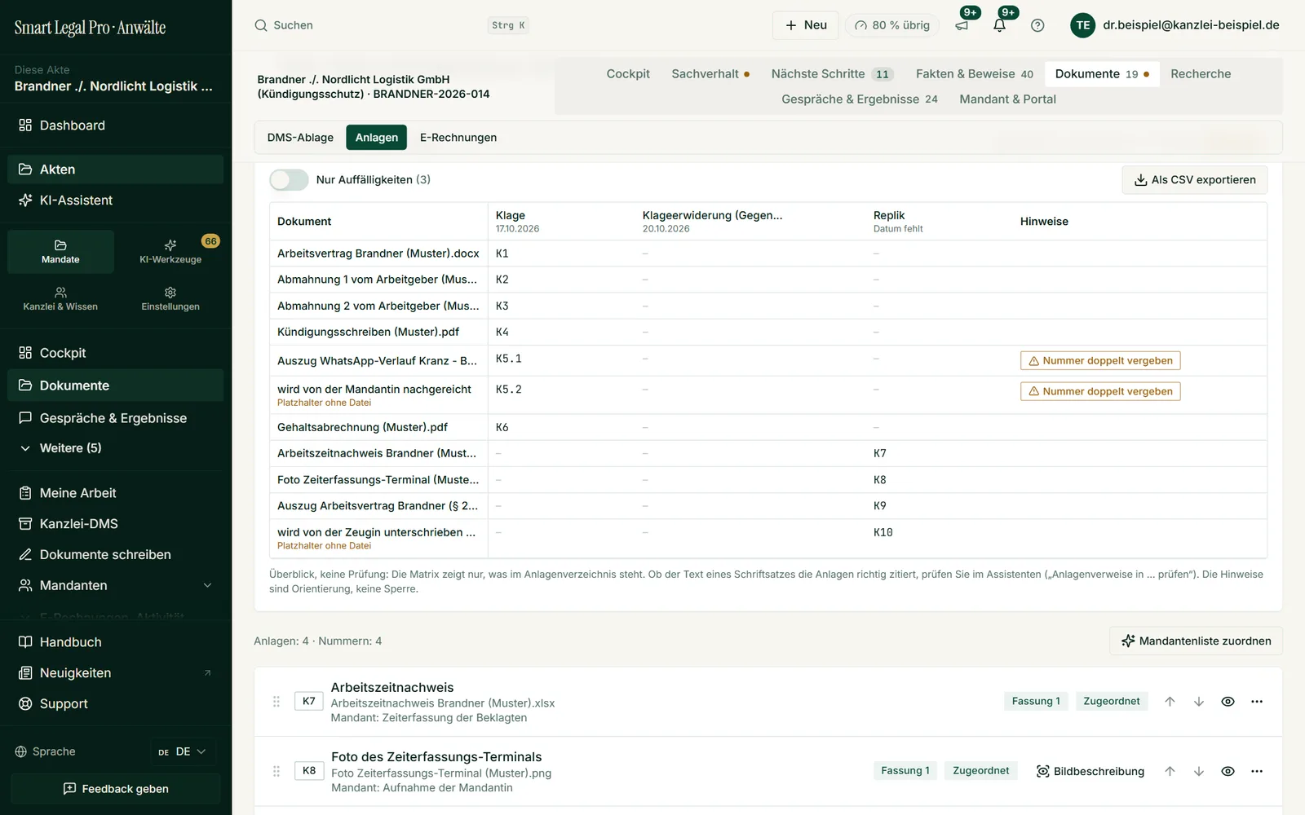1305x815 pixels.
Task: Open KI-Assistent in the sidebar
Action: [115, 200]
